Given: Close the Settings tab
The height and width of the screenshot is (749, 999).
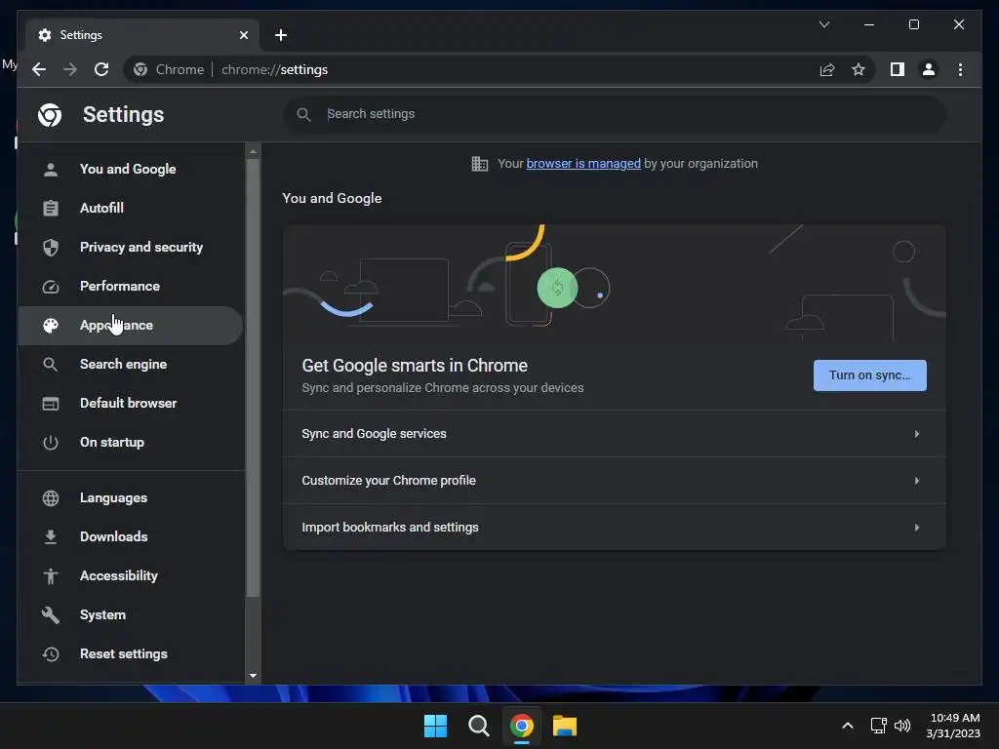Looking at the screenshot, I should (243, 35).
